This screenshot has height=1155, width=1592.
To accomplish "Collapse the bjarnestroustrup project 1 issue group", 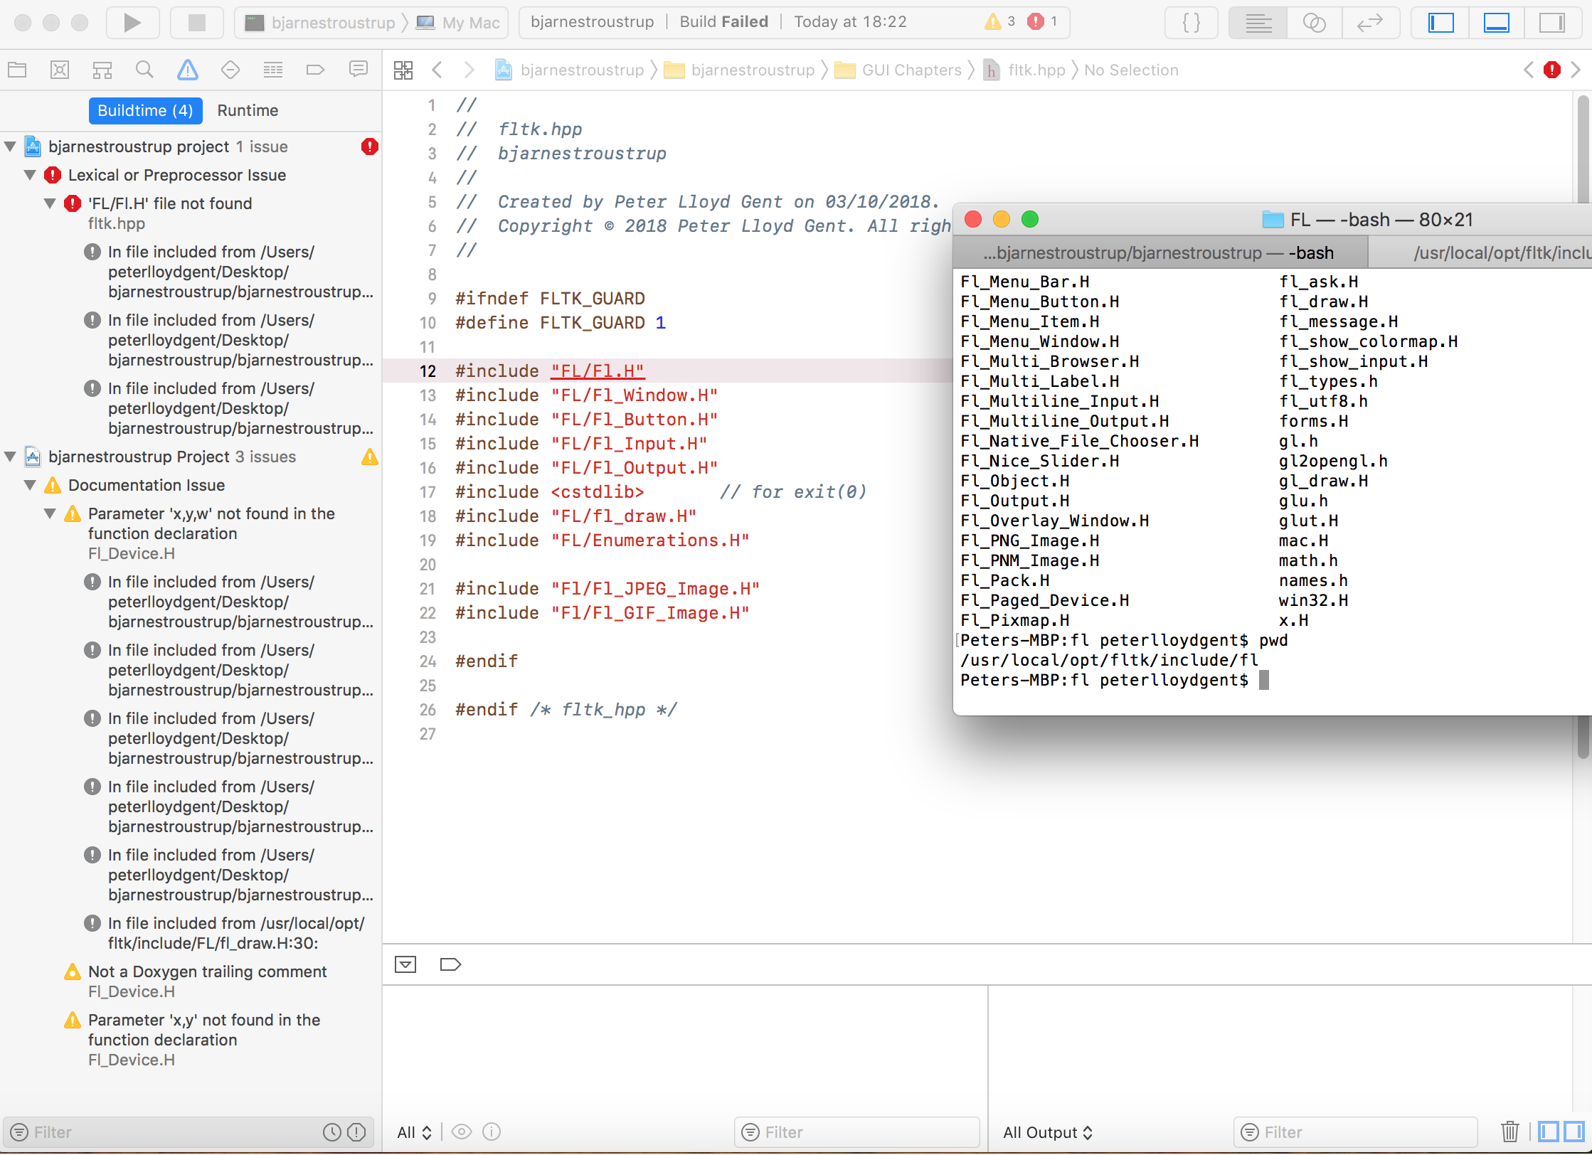I will 10,147.
